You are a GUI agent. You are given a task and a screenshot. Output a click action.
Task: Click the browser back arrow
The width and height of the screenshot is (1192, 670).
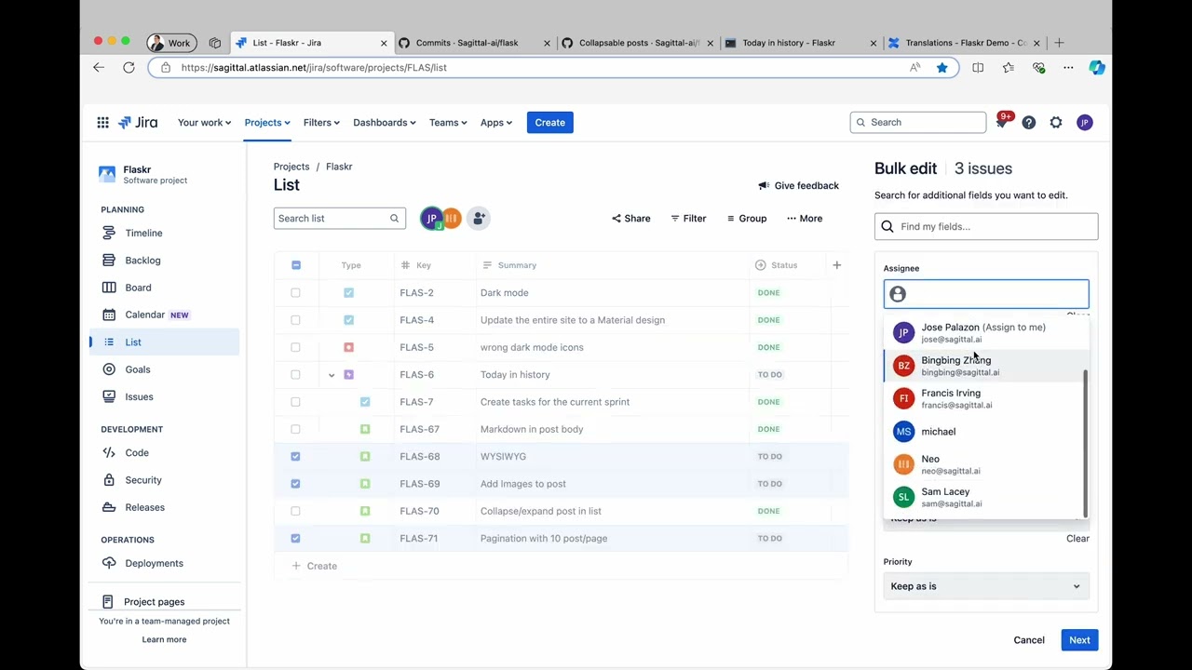[99, 67]
